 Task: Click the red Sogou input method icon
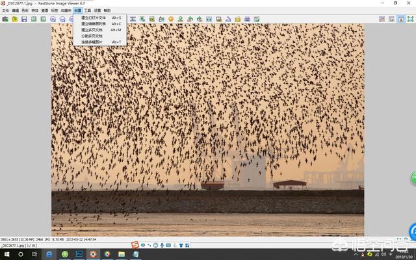pyautogui.click(x=135, y=244)
